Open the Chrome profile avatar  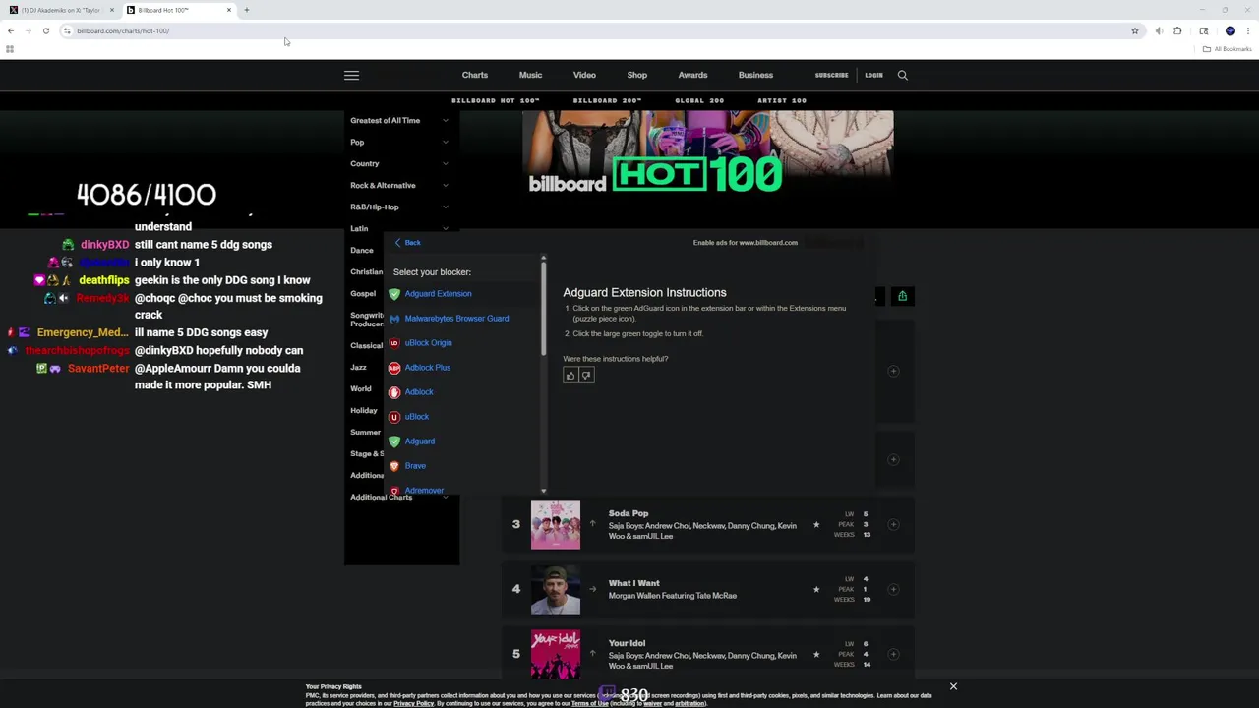1229,30
